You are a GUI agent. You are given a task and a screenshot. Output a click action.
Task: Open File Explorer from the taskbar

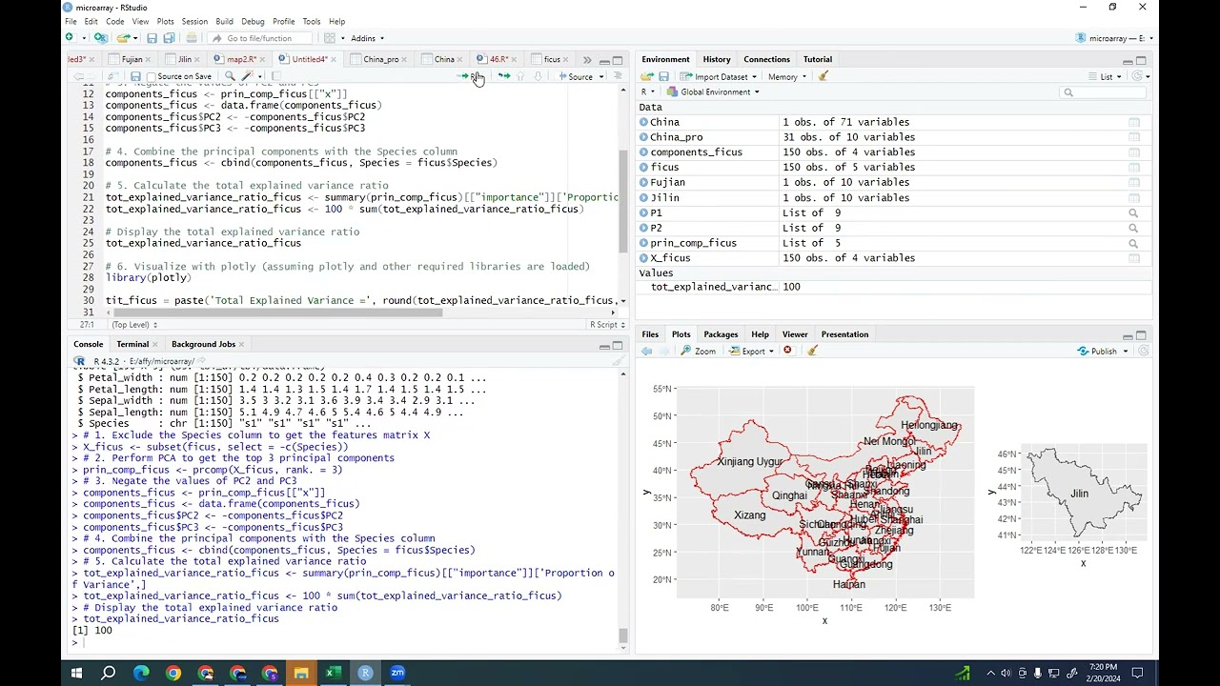point(301,673)
